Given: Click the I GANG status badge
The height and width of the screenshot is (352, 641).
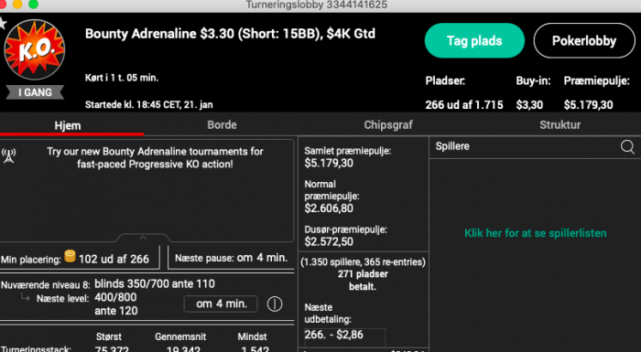Looking at the screenshot, I should click(35, 92).
